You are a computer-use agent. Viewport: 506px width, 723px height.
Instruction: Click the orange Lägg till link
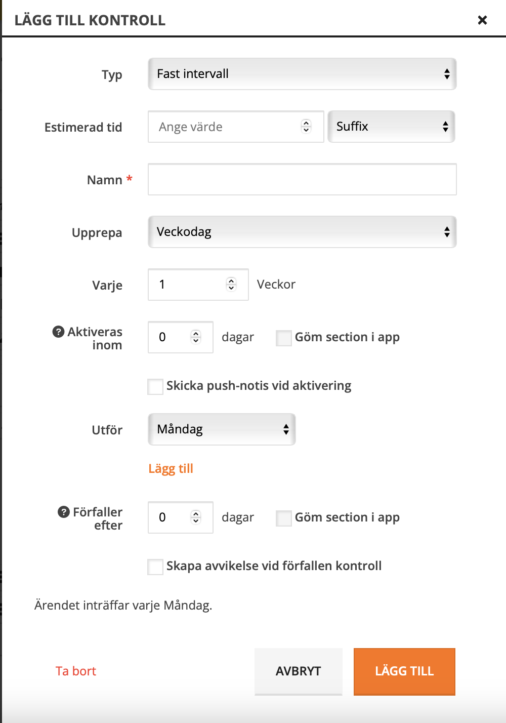click(171, 469)
